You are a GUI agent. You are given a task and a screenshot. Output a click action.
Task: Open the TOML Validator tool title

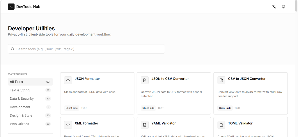[x=240, y=123]
